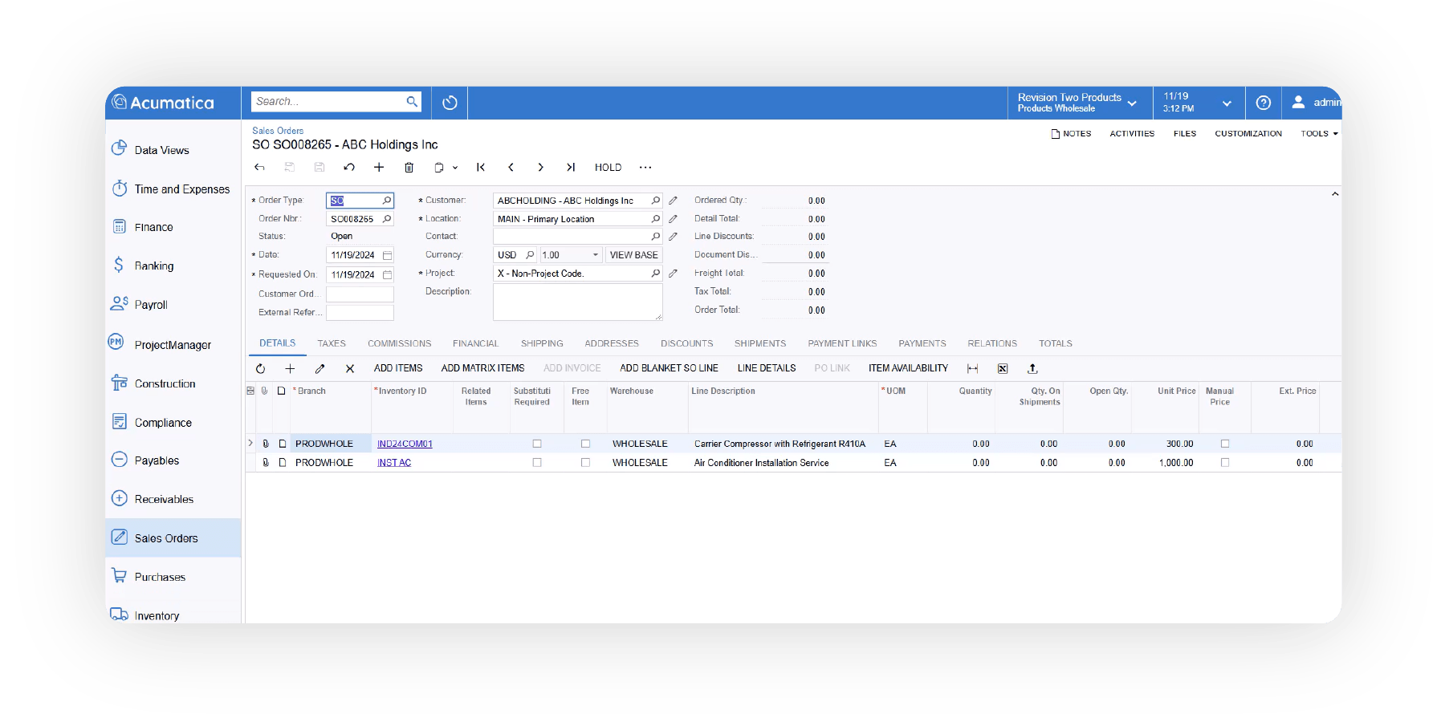Open Data Views in sidebar
The image size is (1445, 718).
(161, 150)
